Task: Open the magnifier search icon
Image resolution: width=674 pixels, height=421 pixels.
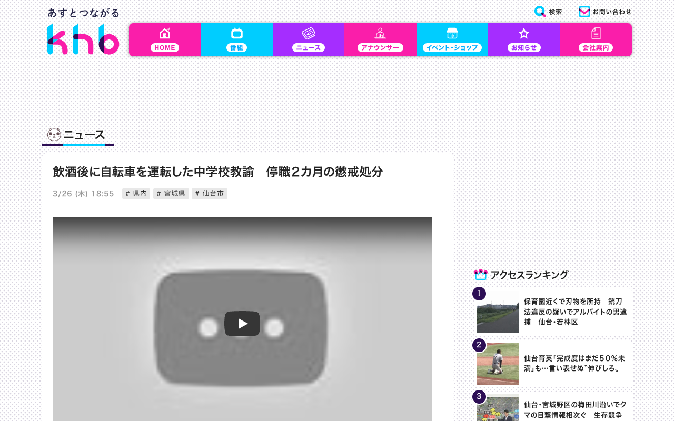Action: (540, 12)
